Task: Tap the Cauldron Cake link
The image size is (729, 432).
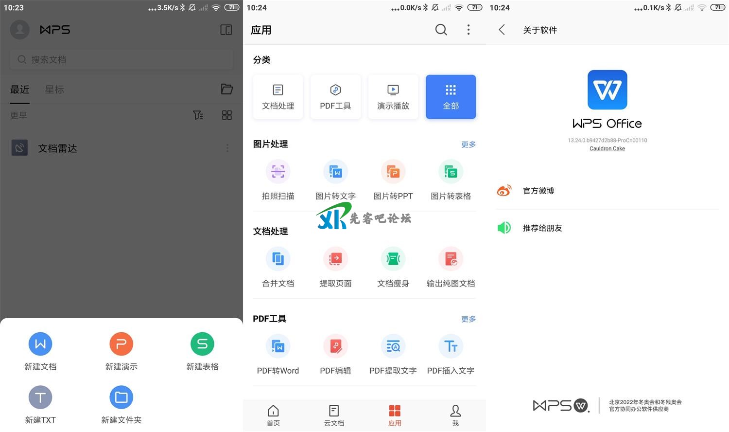Action: point(607,149)
